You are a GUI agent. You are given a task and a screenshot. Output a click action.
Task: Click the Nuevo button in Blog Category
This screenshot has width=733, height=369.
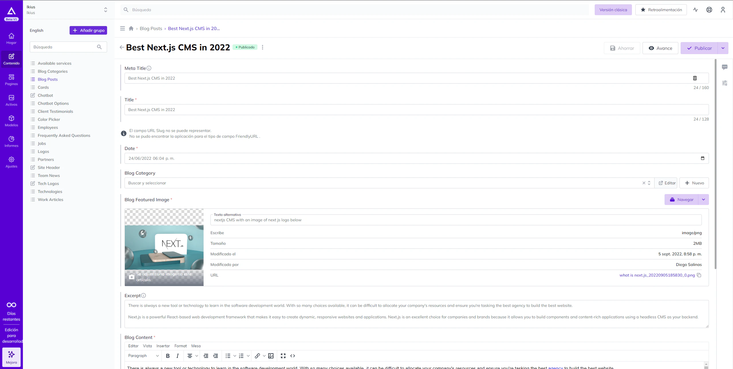(x=694, y=183)
